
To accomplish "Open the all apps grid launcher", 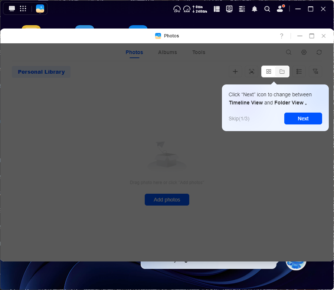I will coord(23,9).
